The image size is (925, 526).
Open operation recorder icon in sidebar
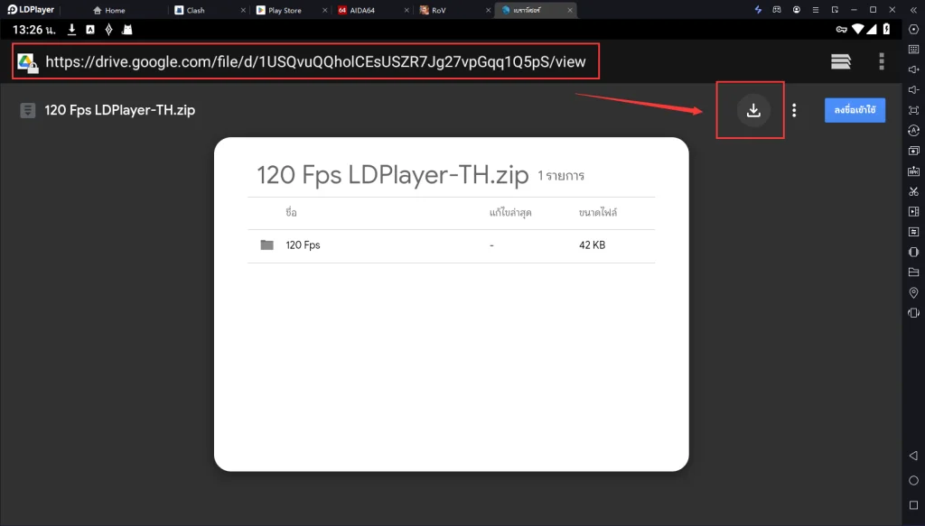pos(914,130)
